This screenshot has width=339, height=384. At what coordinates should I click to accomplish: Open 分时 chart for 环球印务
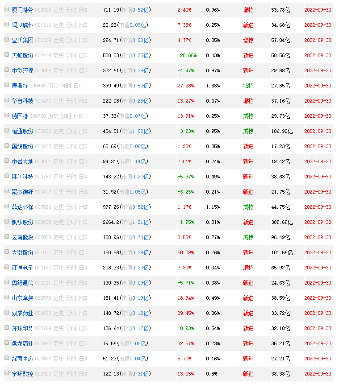pos(71,329)
